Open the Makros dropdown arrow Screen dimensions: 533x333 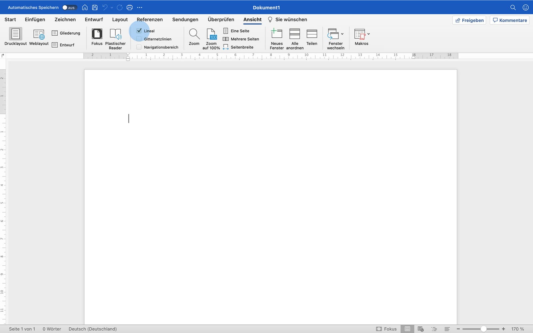tap(368, 34)
